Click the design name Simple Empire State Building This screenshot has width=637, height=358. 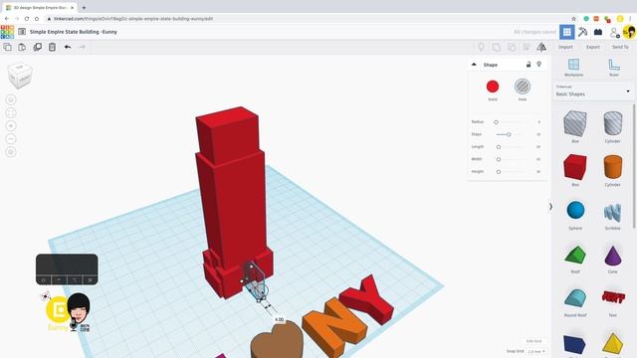73,32
